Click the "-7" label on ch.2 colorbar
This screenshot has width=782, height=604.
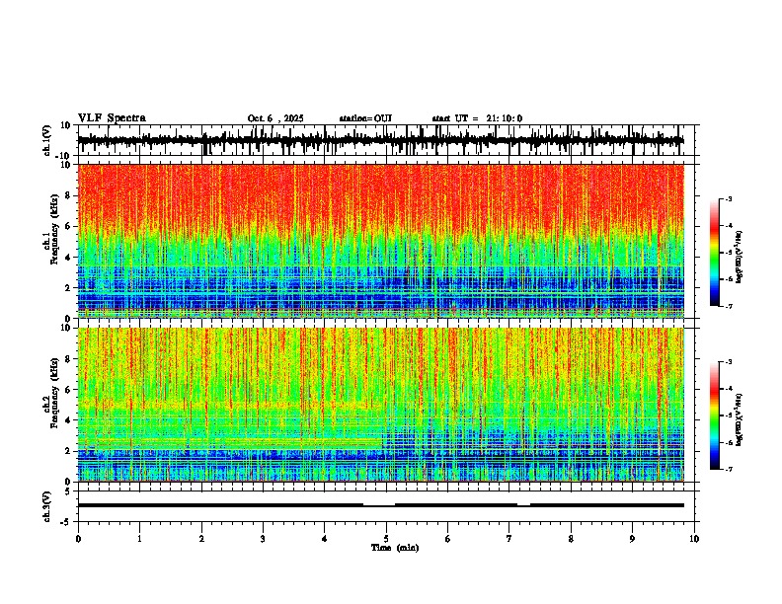(x=729, y=469)
